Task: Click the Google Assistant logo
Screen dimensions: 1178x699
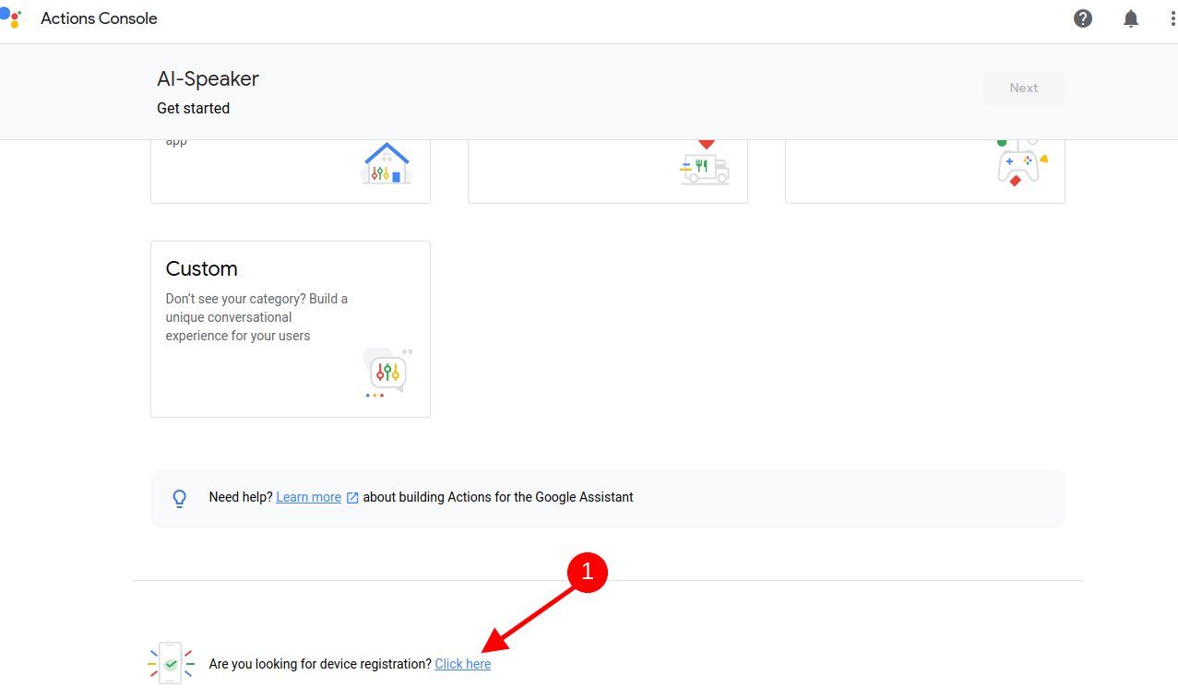Action: click(10, 18)
